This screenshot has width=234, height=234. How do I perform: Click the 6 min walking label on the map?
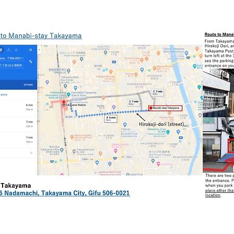click(x=111, y=119)
